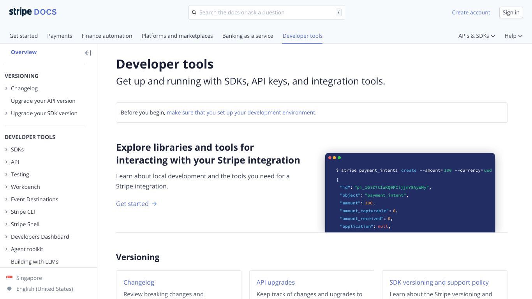This screenshot has width=532, height=299.
Task: Open the Changelog sidebar item
Action: pyautogui.click(x=24, y=88)
